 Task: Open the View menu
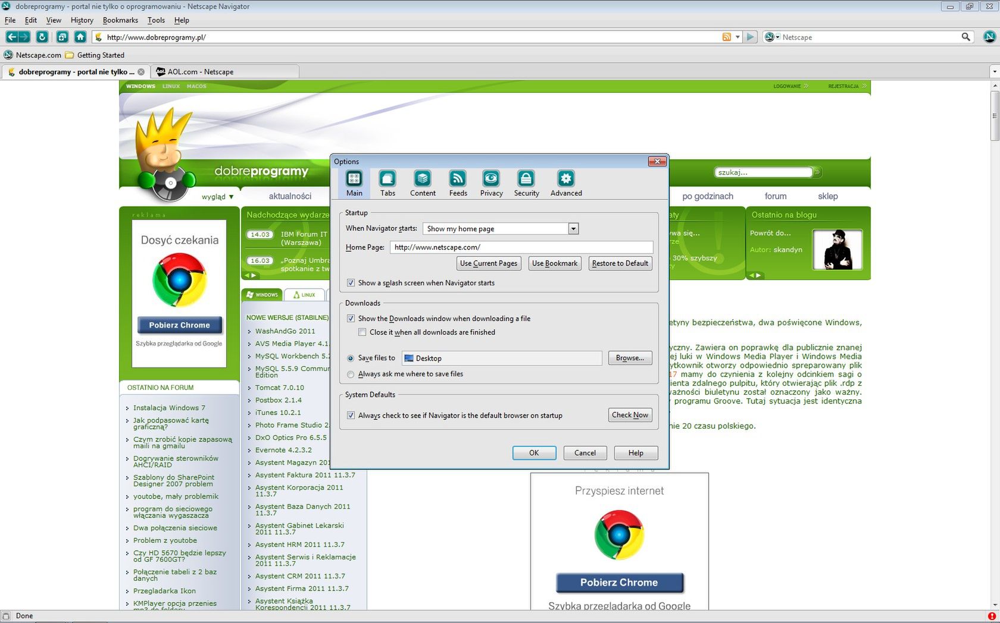[x=54, y=20]
